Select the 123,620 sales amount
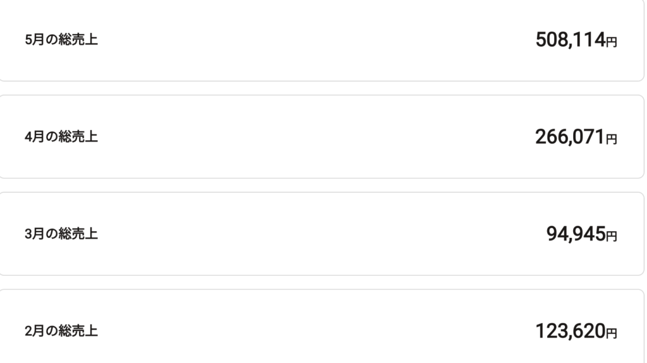Image resolution: width=647 pixels, height=363 pixels. tap(570, 331)
